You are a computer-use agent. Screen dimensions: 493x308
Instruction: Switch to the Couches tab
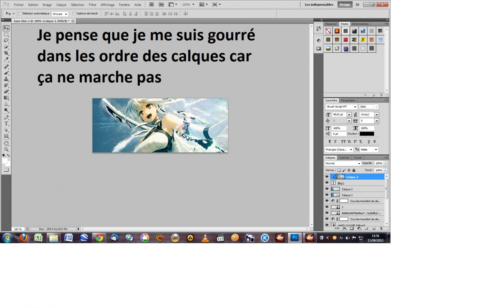point(344,157)
